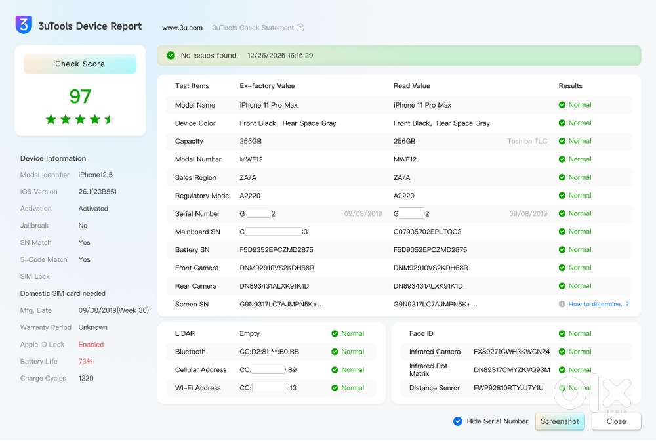Click the Check Score header banner
The image size is (656, 441).
click(x=80, y=64)
